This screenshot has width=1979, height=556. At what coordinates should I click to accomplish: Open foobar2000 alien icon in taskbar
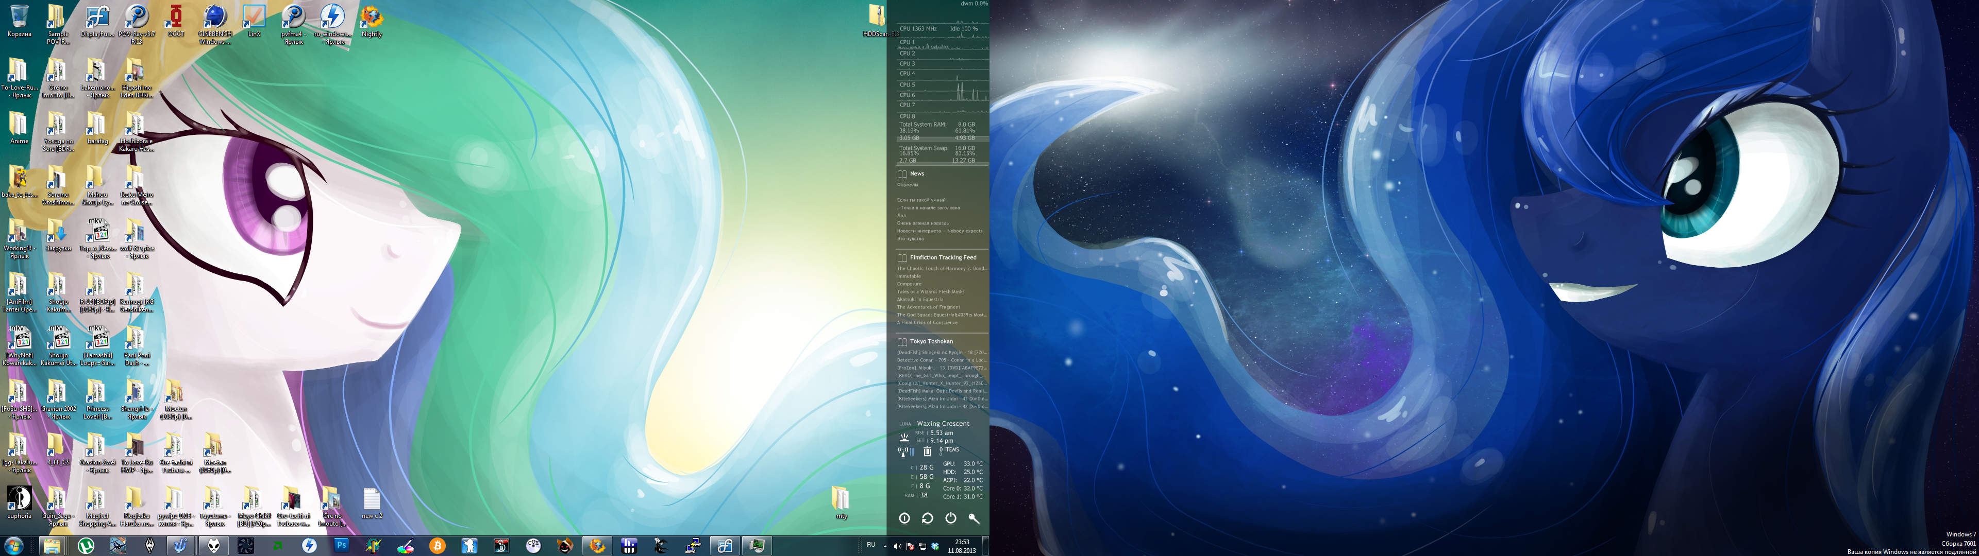pyautogui.click(x=213, y=546)
